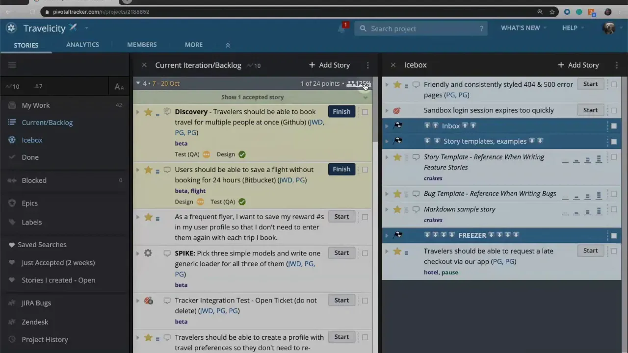Click the hamburger icon to collapse sidebar

pyautogui.click(x=12, y=65)
